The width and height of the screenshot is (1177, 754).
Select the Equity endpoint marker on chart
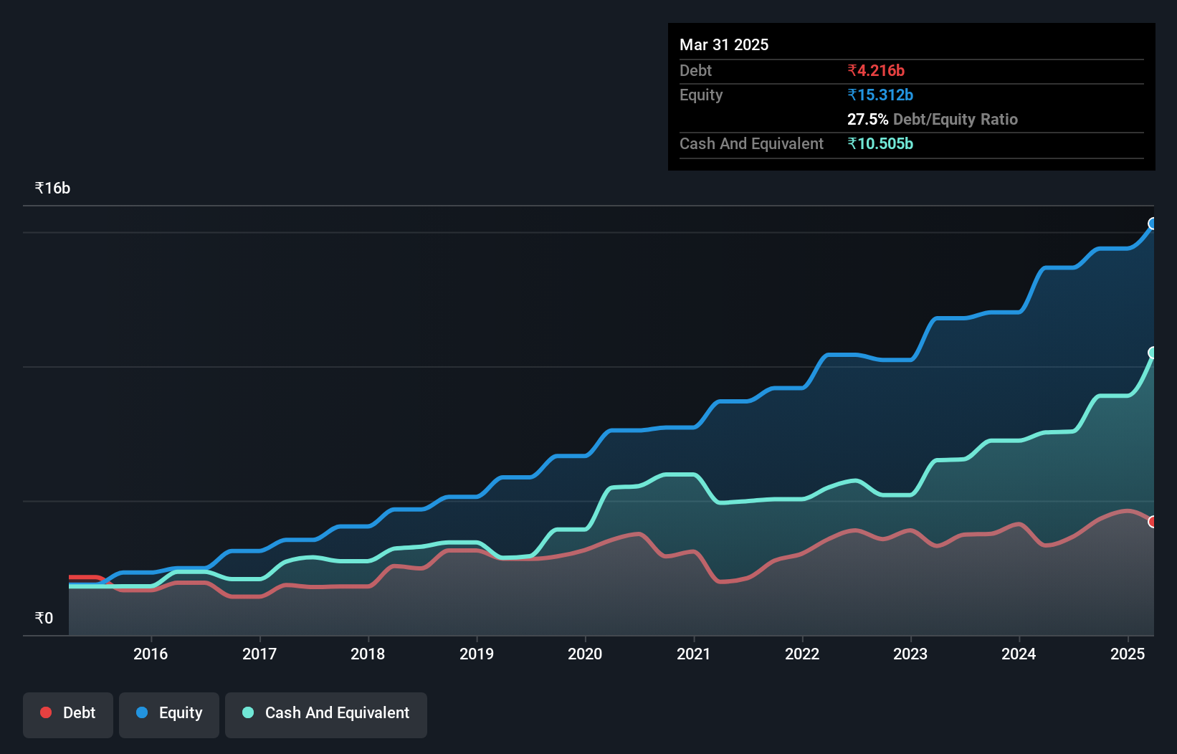1153,224
